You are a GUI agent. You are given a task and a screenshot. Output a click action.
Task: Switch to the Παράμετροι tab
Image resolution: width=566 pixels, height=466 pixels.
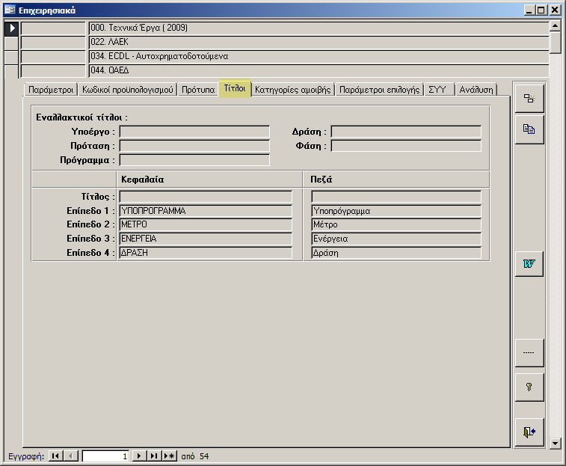point(50,90)
